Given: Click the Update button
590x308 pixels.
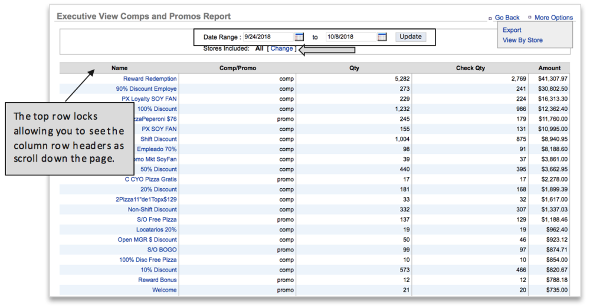Looking at the screenshot, I should tap(411, 37).
